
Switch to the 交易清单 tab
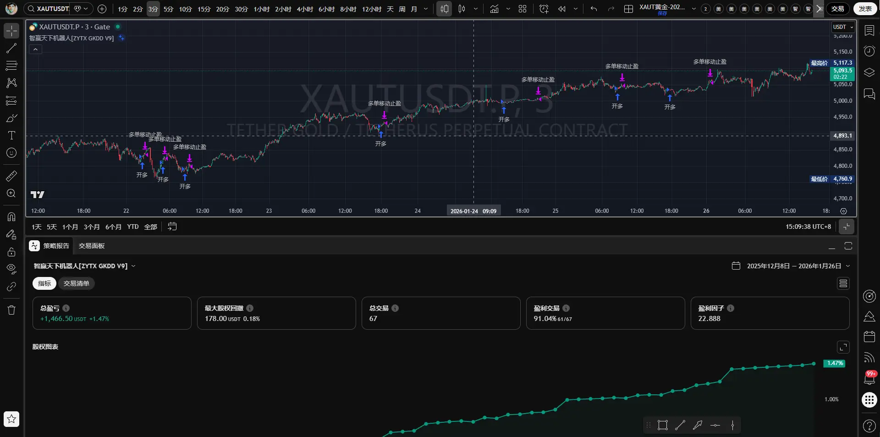coord(76,283)
